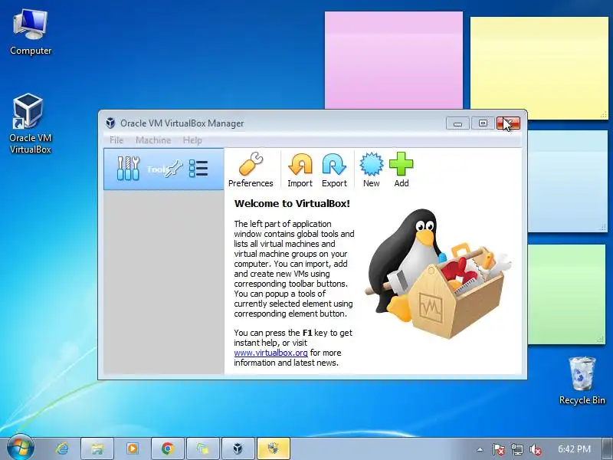
Task: Click the network status tray icon
Action: click(516, 449)
